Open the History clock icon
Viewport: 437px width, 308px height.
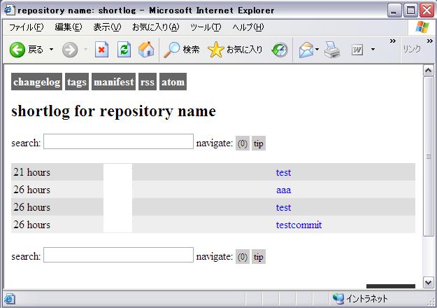click(x=280, y=50)
